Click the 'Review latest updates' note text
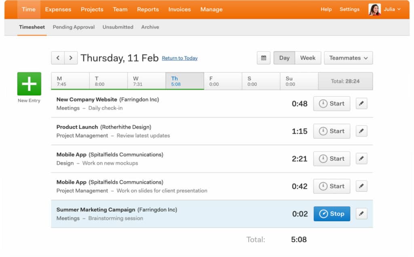Image resolution: width=414 pixels, height=257 pixels. pyautogui.click(x=143, y=135)
